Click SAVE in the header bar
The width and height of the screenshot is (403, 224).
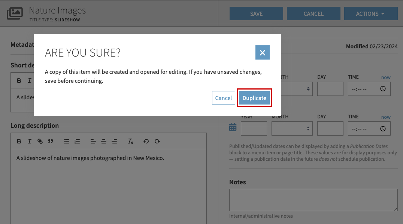[256, 13]
